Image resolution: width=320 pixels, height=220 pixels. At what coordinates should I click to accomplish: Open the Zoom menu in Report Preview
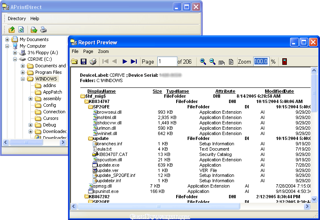[x=103, y=51]
